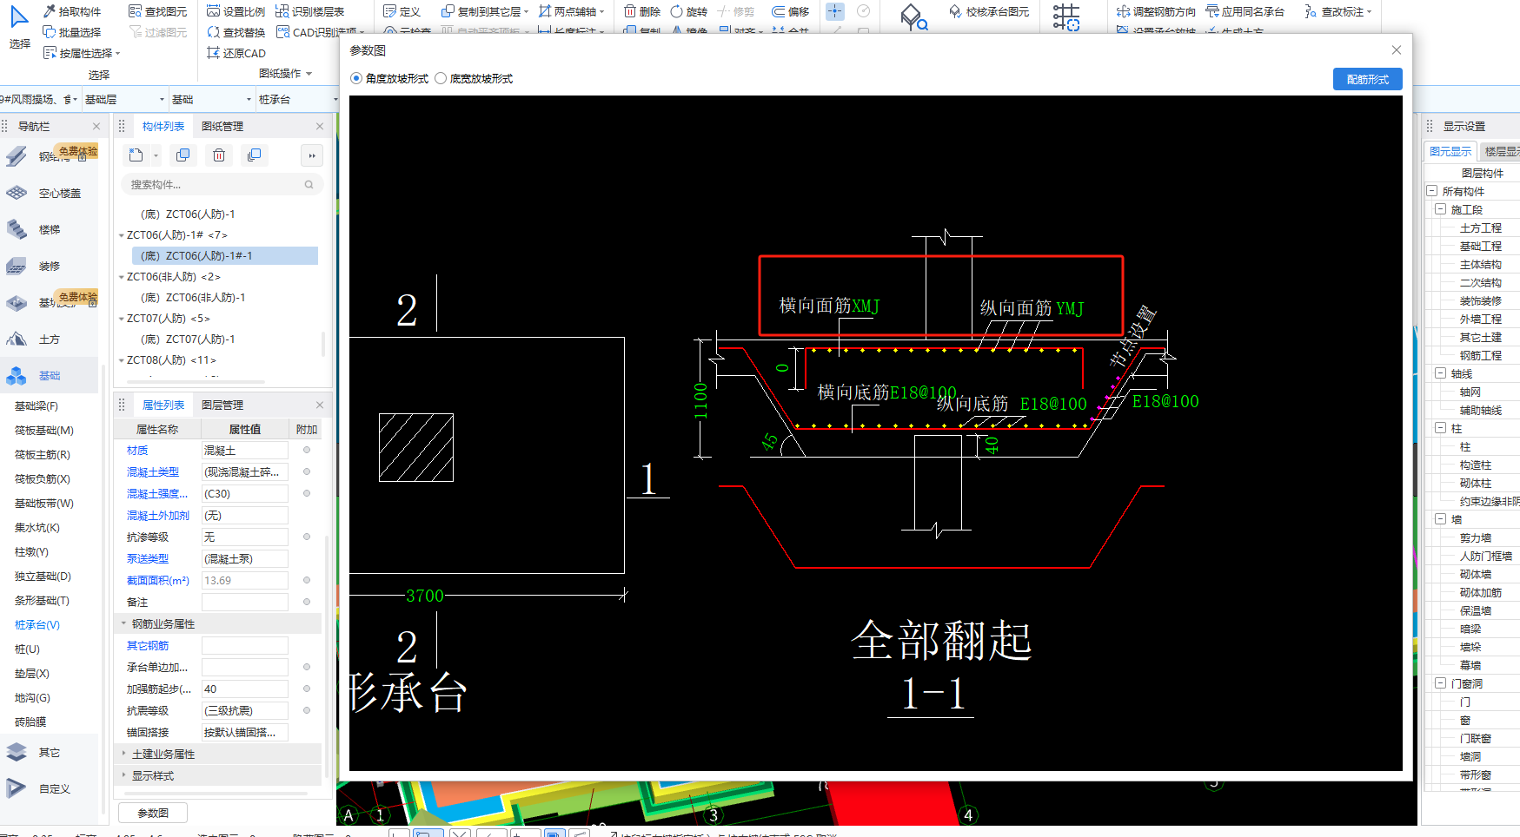This screenshot has height=837, width=1520.
Task: Switch to the 属性列表 tab
Action: coord(163,405)
